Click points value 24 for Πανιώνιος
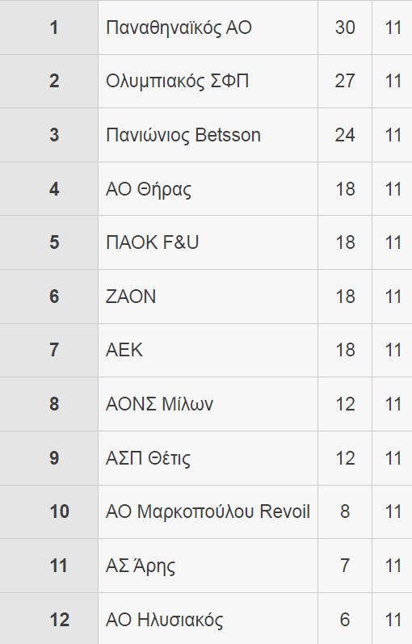The height and width of the screenshot is (644, 412). tap(345, 135)
